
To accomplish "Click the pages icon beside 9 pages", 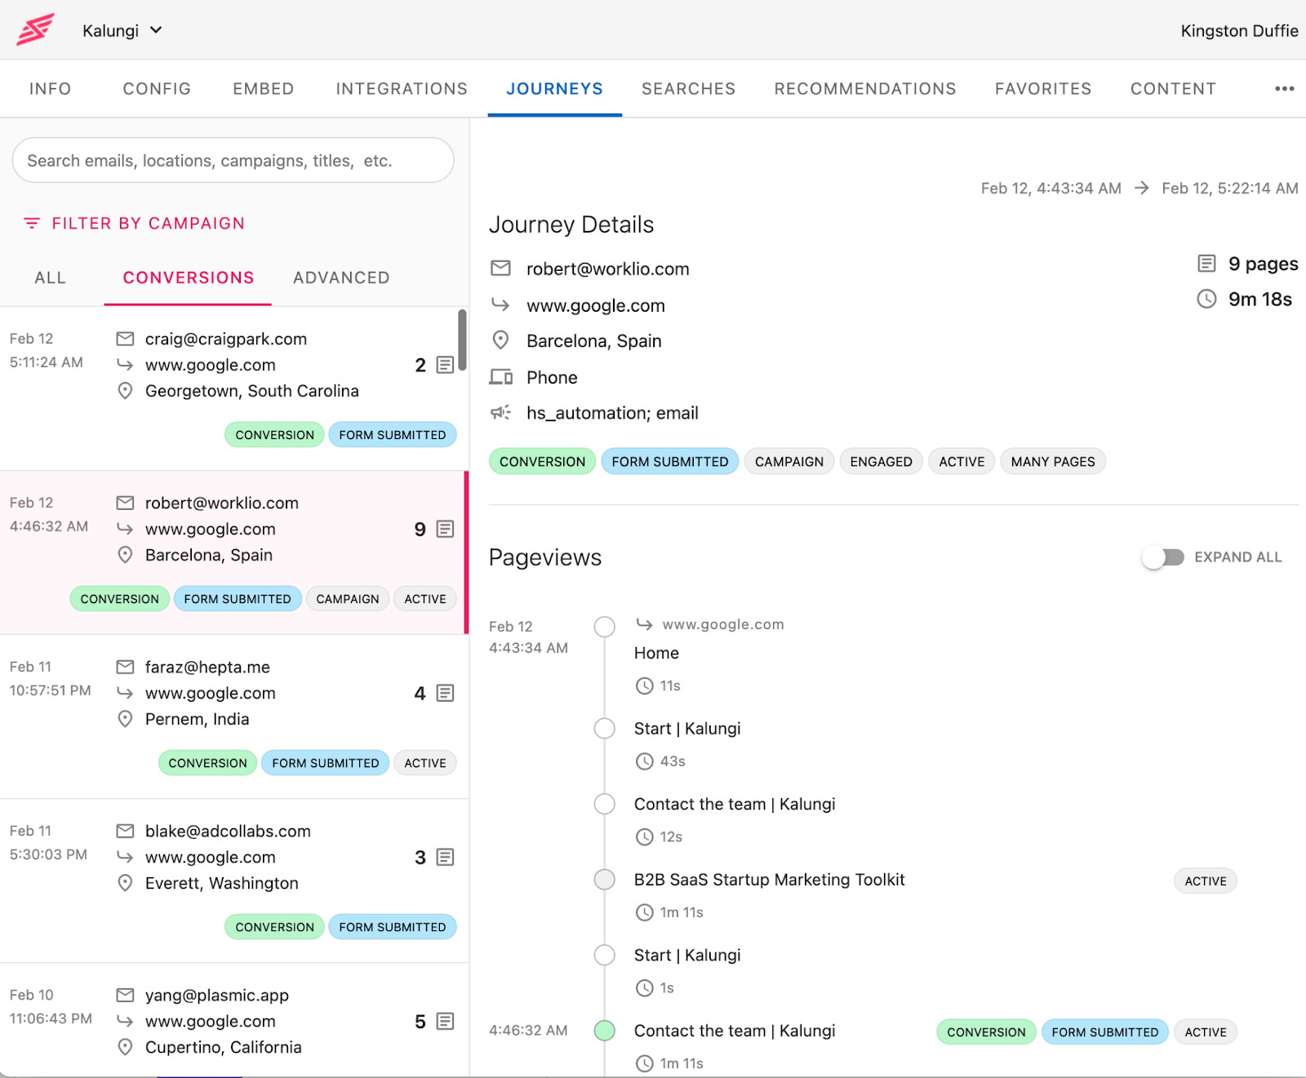I will (x=1206, y=264).
